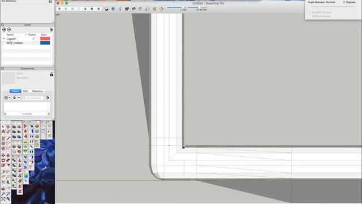Click the 3D Warehouse search field
Image resolution: width=362 pixels, height=204 pixels.
(x=33, y=98)
